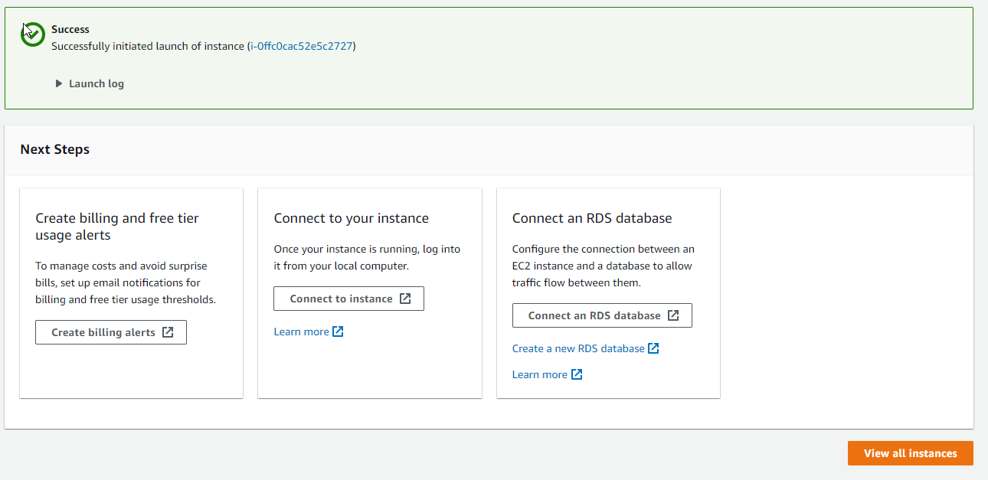This screenshot has width=988, height=480.
Task: Click the Connect an RDS database heading
Action: point(592,218)
